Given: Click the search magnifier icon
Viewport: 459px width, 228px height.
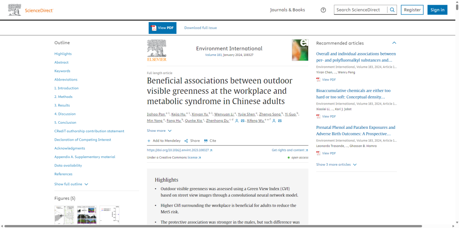Looking at the screenshot, I should pyautogui.click(x=392, y=10).
